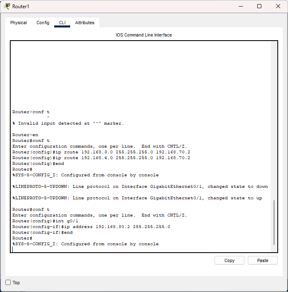The image size is (288, 292).
Task: Click the 'Router>en' line
Action: [25, 135]
